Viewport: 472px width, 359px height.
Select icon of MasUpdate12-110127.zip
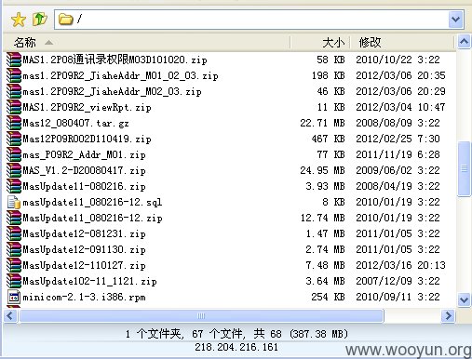pyautogui.click(x=14, y=265)
